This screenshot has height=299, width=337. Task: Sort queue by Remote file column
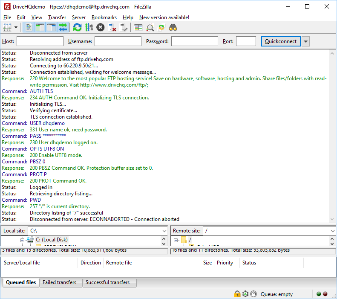(x=141, y=263)
